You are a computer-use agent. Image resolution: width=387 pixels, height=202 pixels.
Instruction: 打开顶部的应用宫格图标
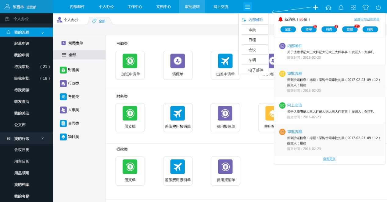coord(353,7)
